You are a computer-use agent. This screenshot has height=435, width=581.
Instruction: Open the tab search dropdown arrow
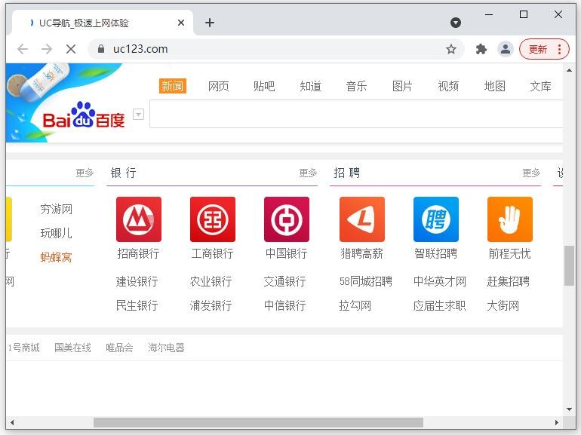coord(456,23)
